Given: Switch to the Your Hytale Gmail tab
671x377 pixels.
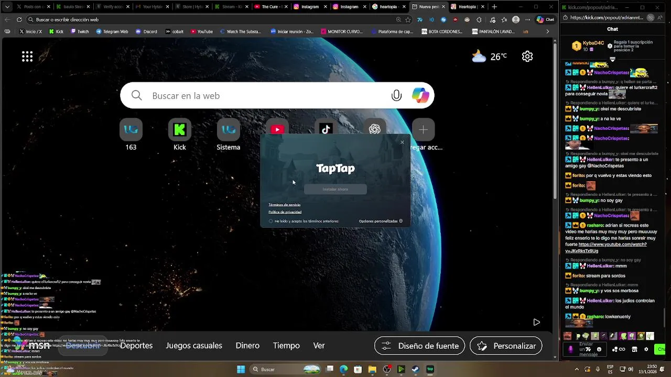Looking at the screenshot, I should click(152, 7).
